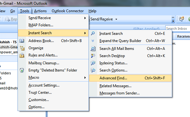190x117 pixels.
Task: Select Instant Search Ctrl+E item
Action: (x=131, y=34)
